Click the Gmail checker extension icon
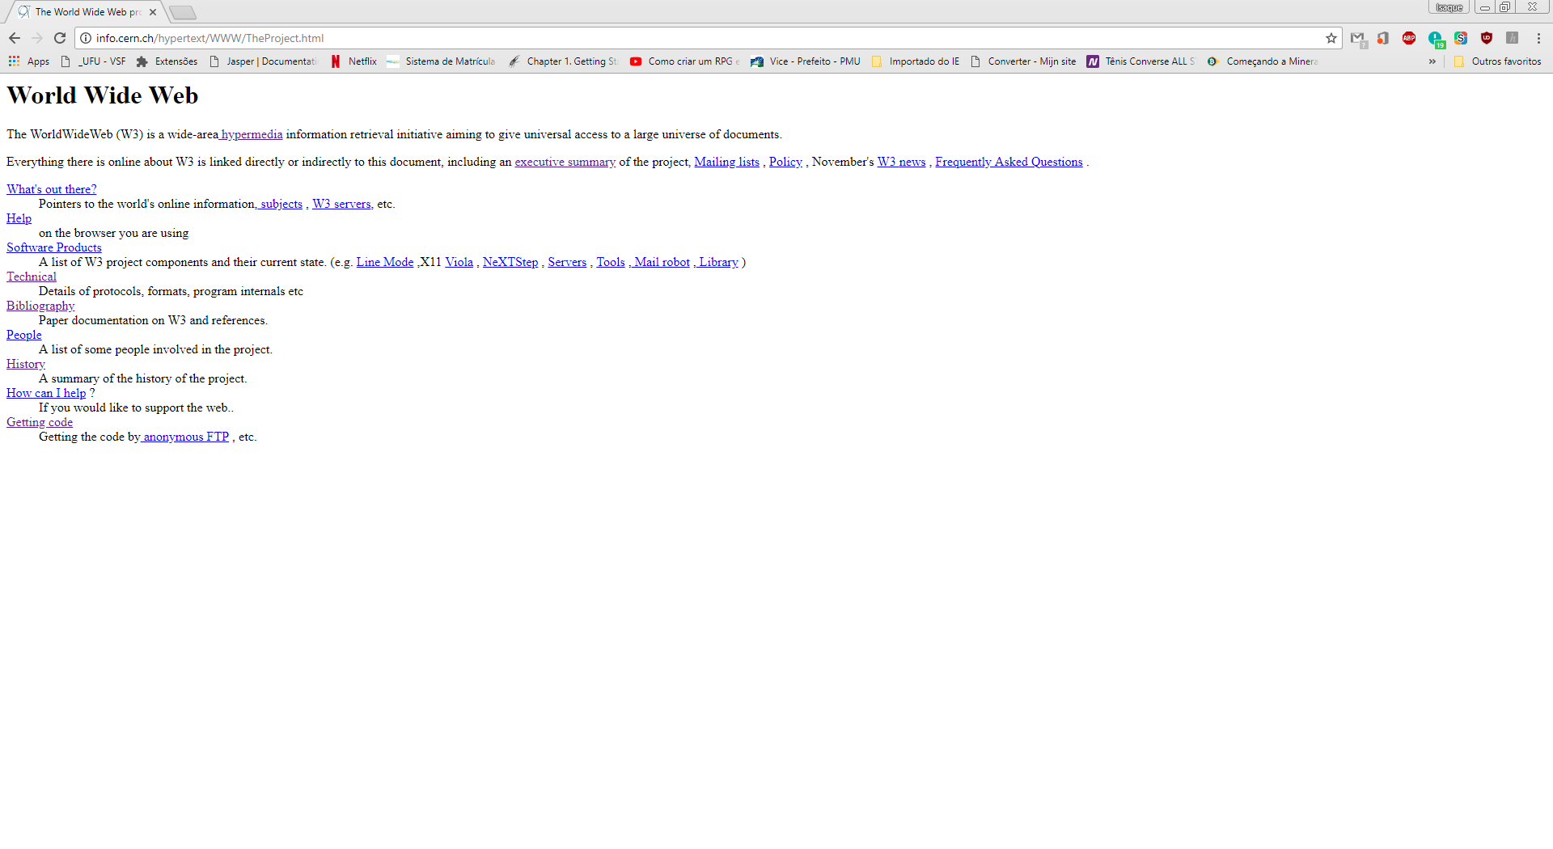Screen dimensions: 1553x849 [x=1357, y=38]
